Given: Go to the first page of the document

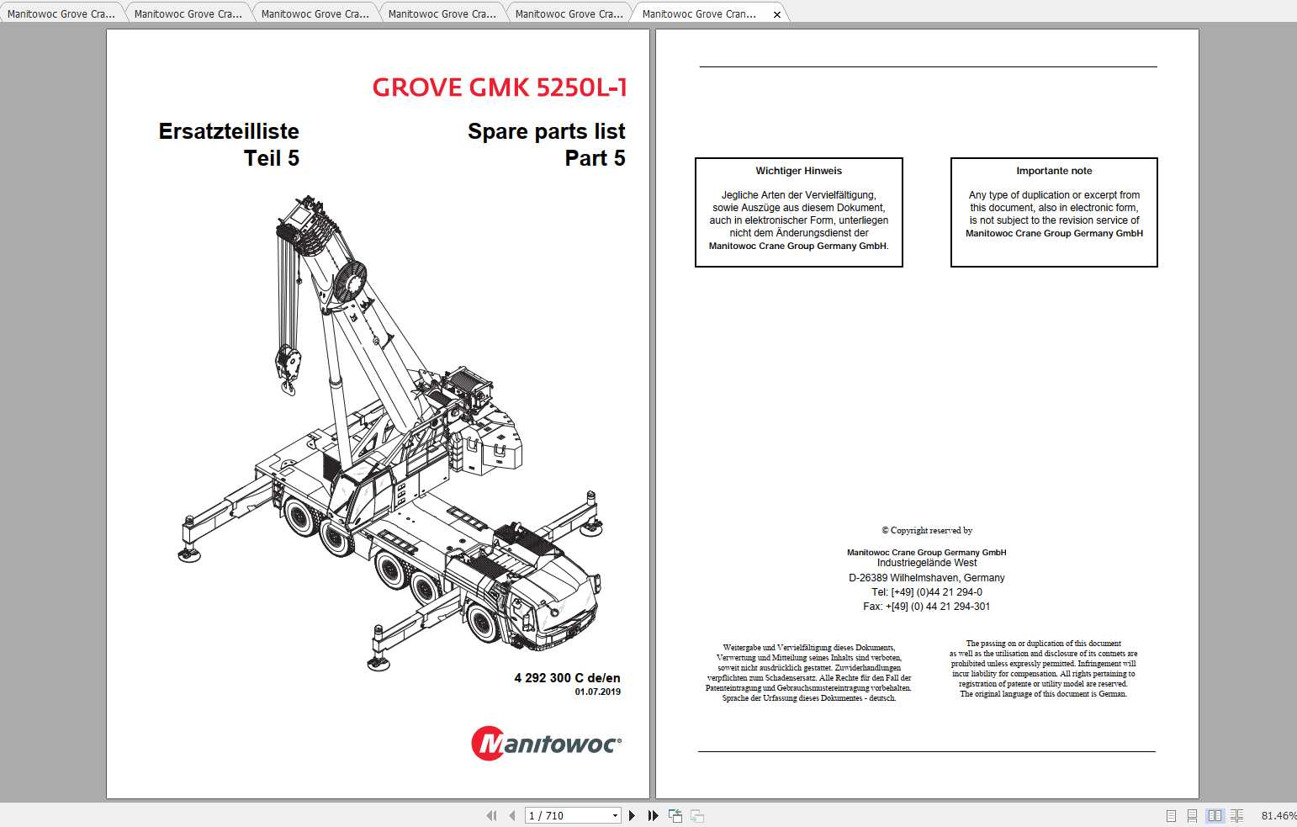Looking at the screenshot, I should 491,815.
